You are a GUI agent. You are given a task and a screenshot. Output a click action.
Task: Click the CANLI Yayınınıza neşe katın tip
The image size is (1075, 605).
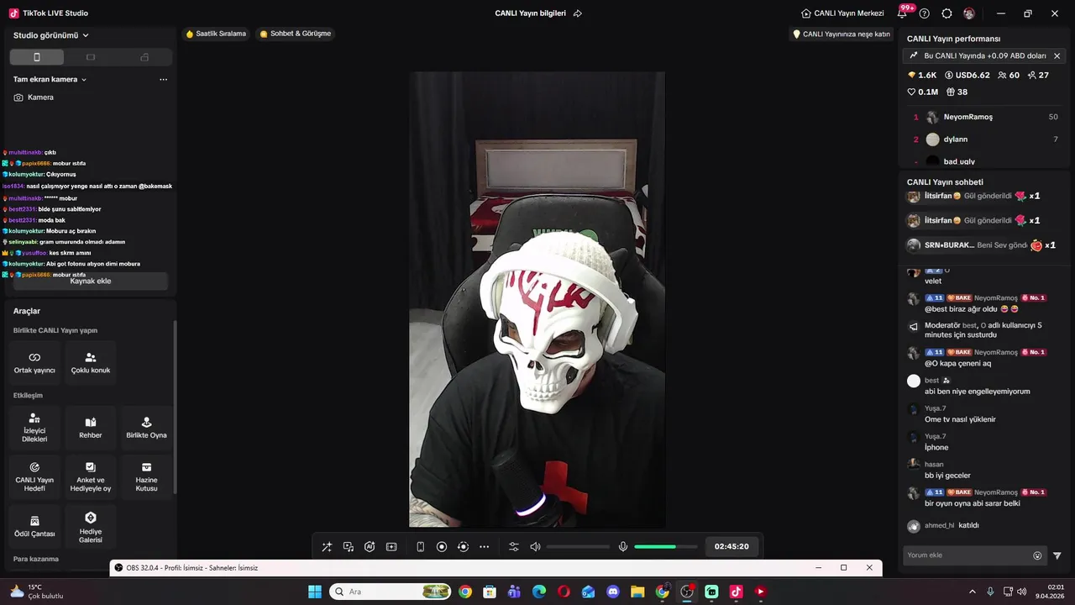pos(842,34)
